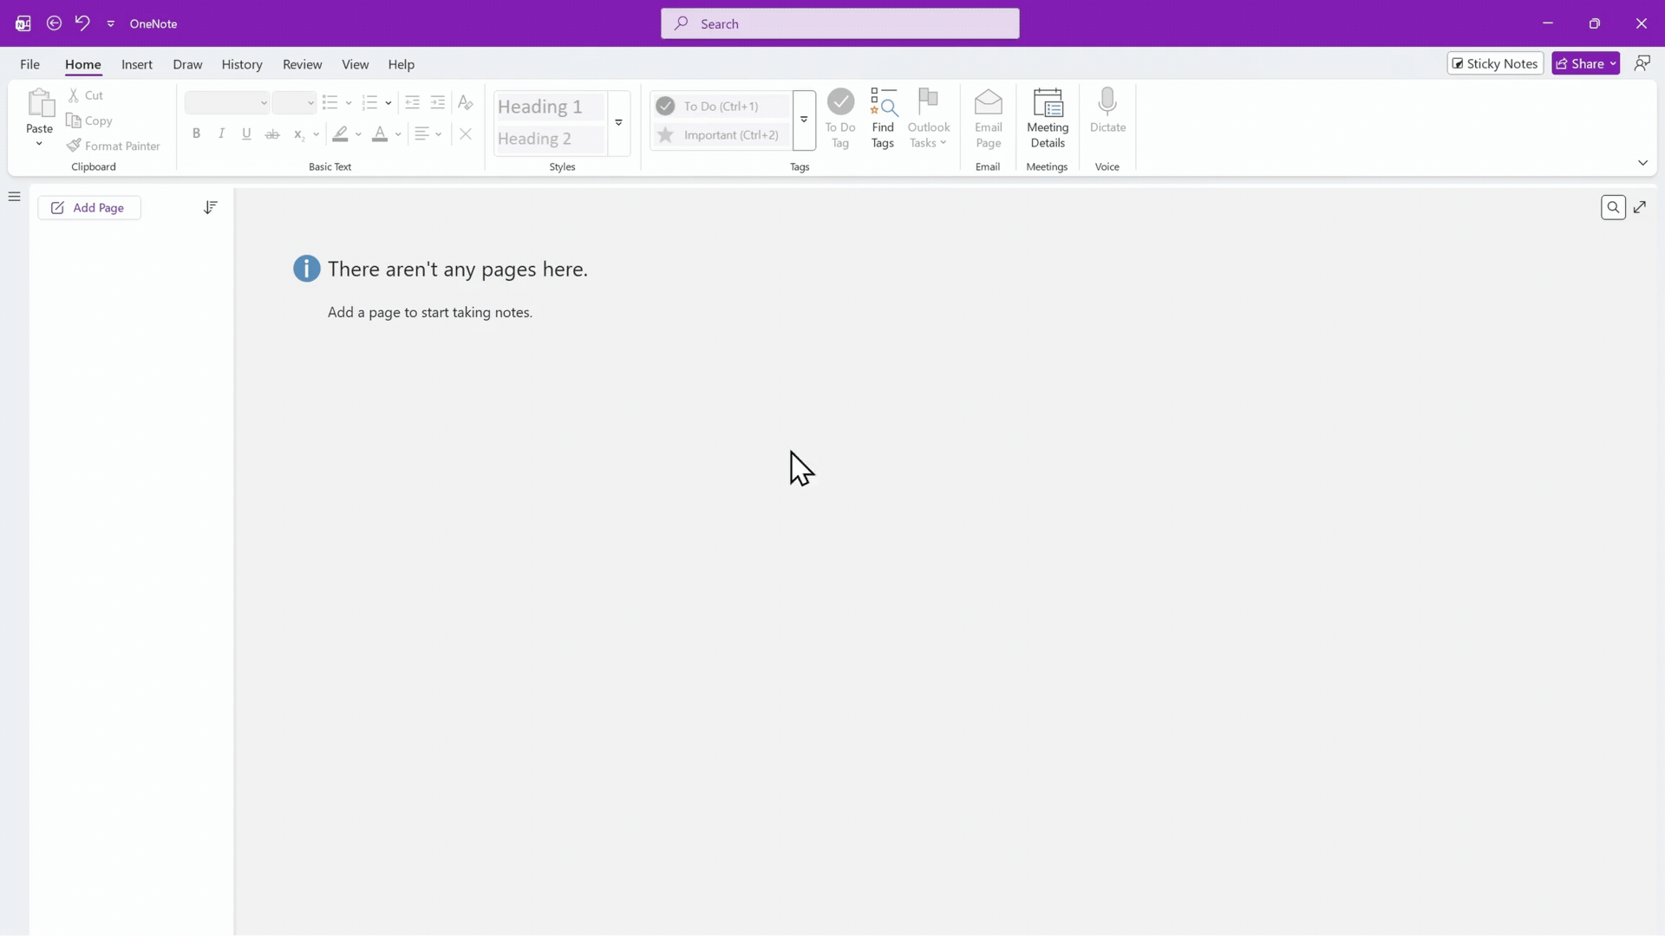Open the History tab

(242, 64)
